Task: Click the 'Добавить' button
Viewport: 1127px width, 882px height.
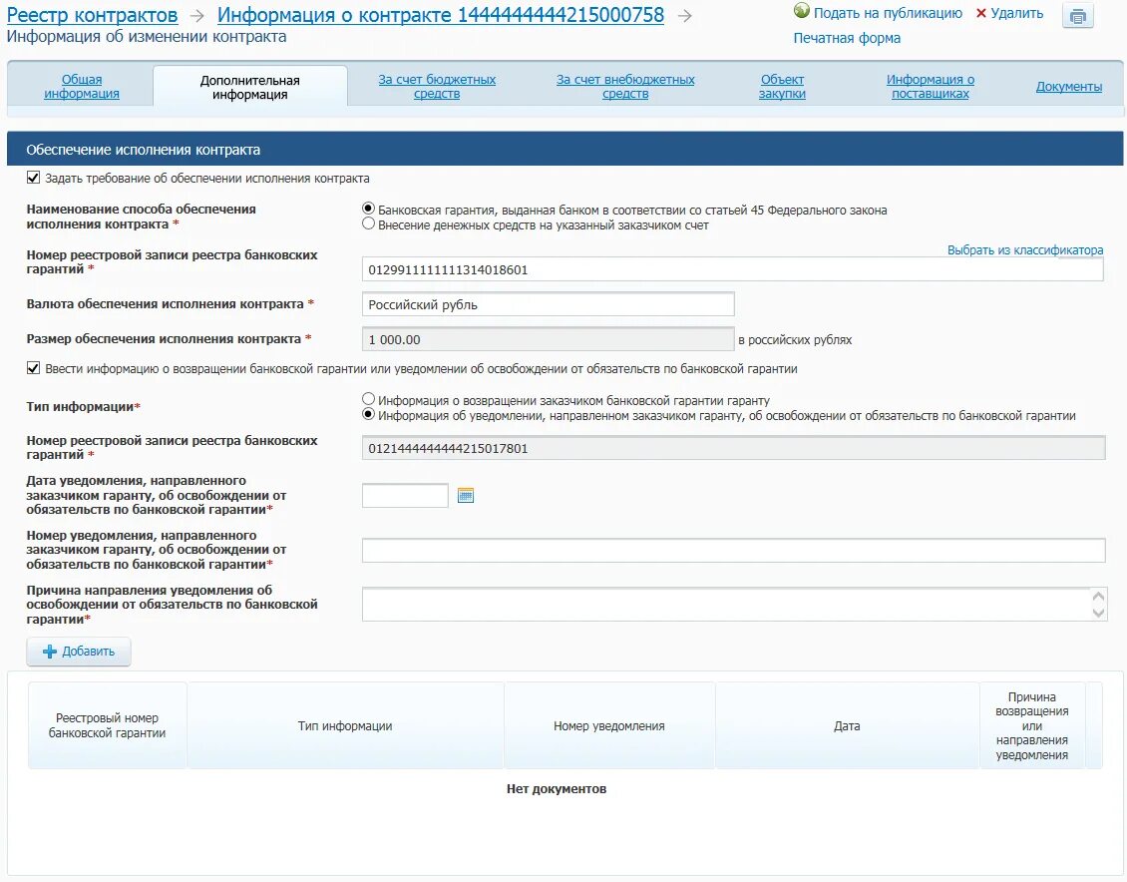Action: coord(79,652)
